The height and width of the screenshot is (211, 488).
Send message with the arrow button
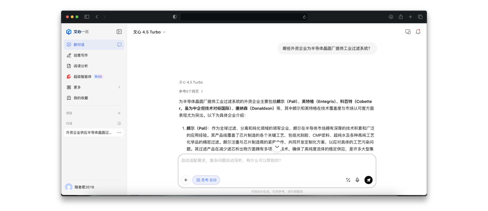coord(368,180)
